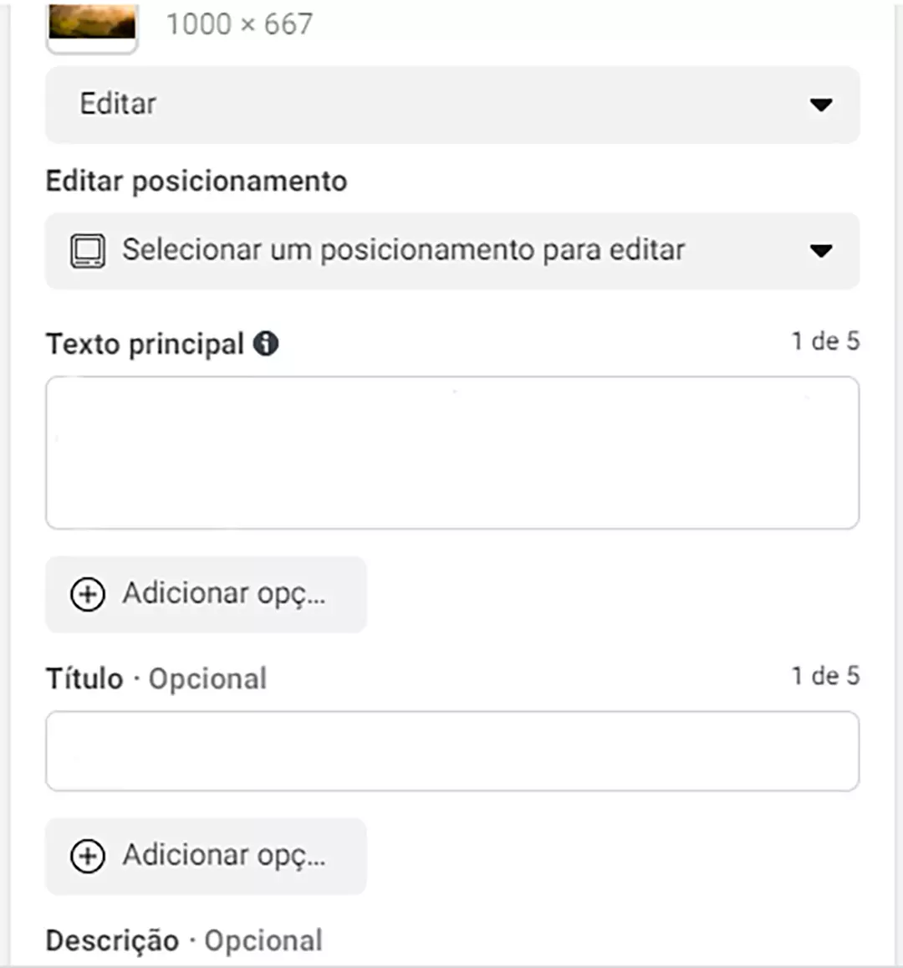Click the arrow of the posicionamento dropdown
This screenshot has width=903, height=968.
tap(821, 251)
